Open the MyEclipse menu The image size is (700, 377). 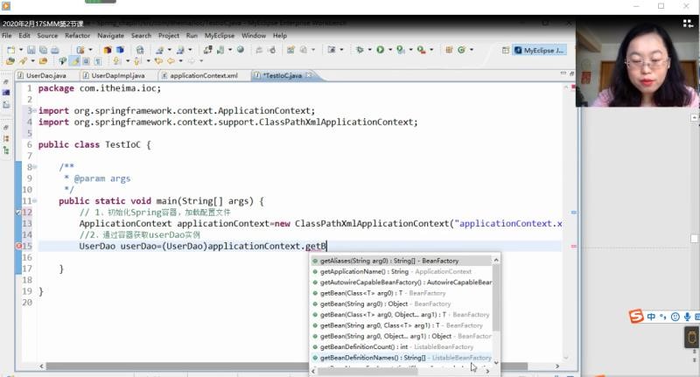[x=220, y=35]
